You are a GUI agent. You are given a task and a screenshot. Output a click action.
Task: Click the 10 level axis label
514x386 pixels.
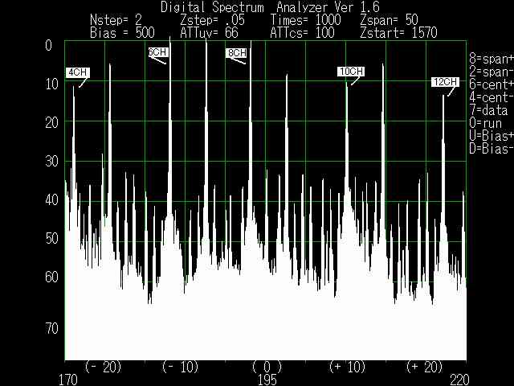tap(51, 84)
